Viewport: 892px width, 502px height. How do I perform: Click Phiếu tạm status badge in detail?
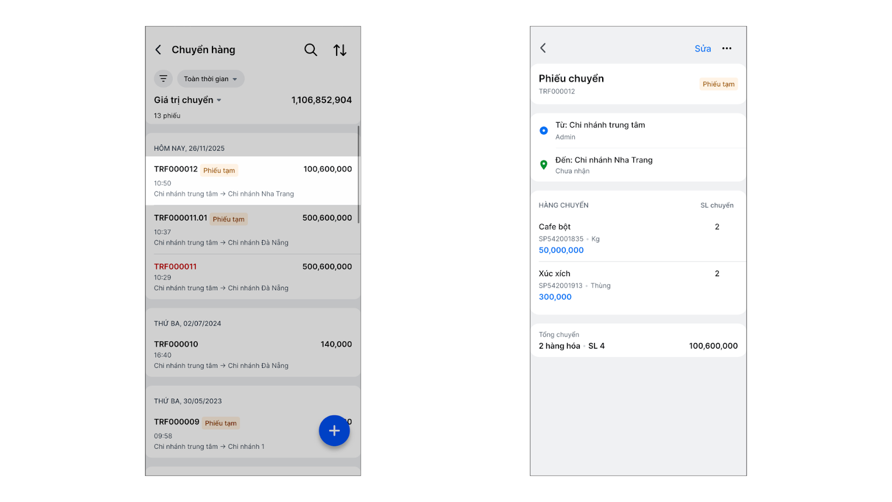tap(719, 84)
